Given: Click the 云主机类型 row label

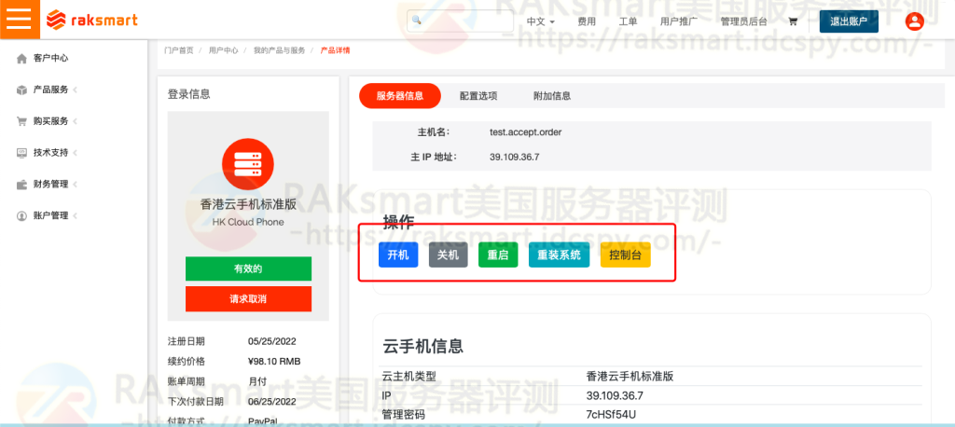Looking at the screenshot, I should pos(409,377).
